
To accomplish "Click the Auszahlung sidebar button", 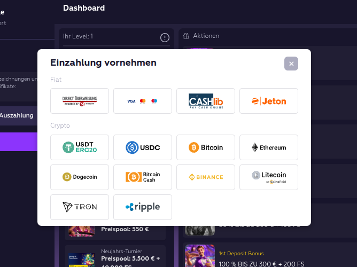I will click(x=17, y=115).
